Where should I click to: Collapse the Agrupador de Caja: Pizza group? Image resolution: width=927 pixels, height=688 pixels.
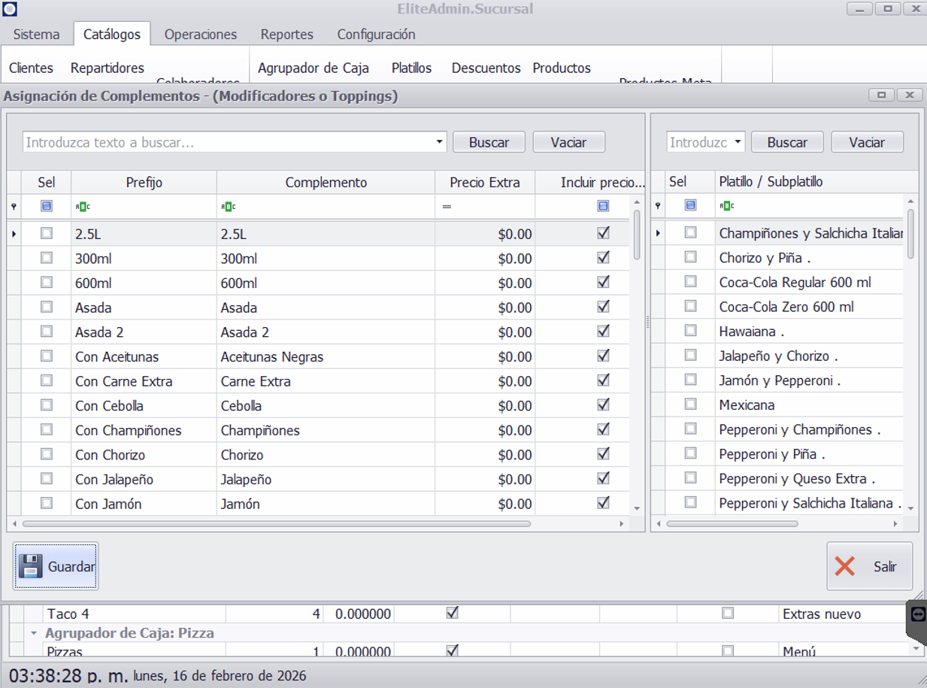coord(34,633)
